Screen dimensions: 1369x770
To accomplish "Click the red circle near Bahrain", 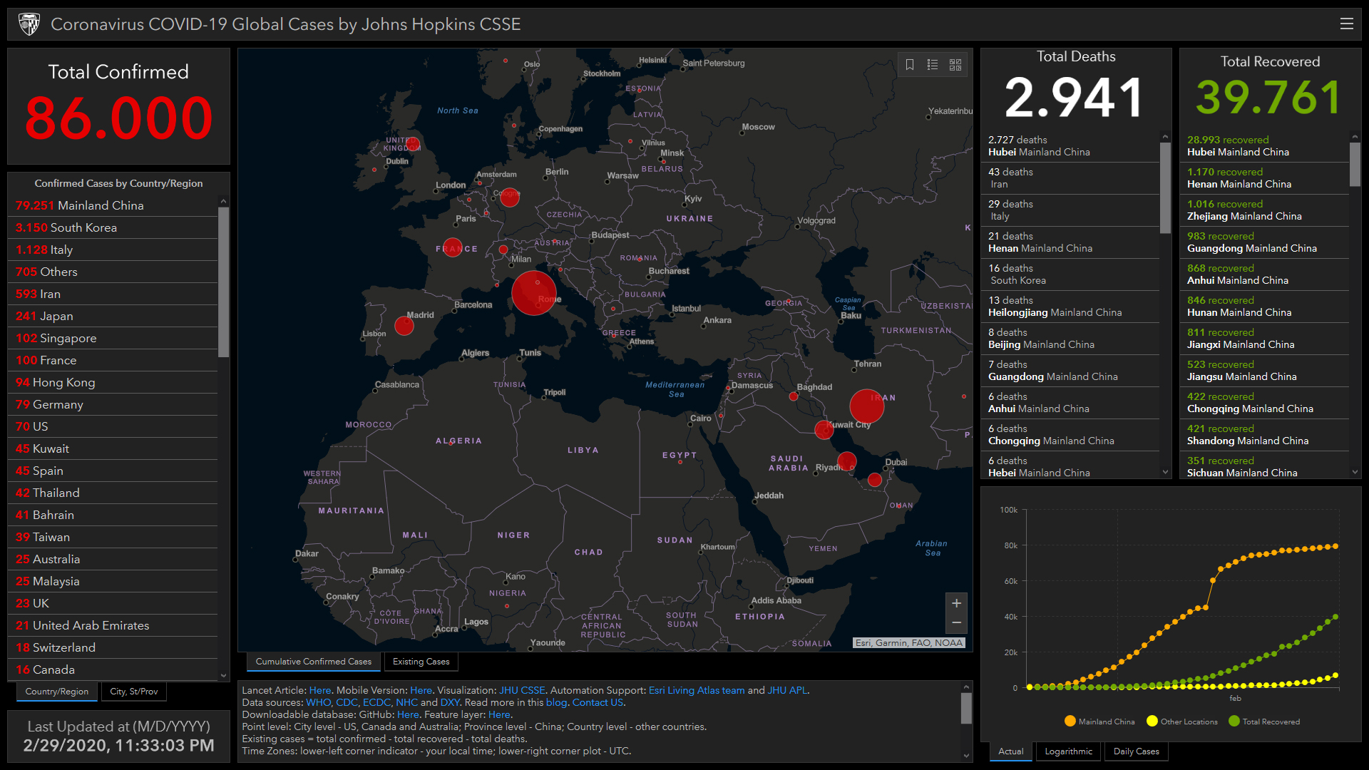I will (846, 461).
